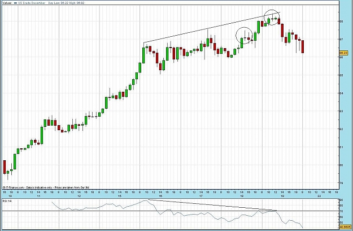Click date label 22 on time axis
Screen dimensions: 353x231
coord(319,196)
